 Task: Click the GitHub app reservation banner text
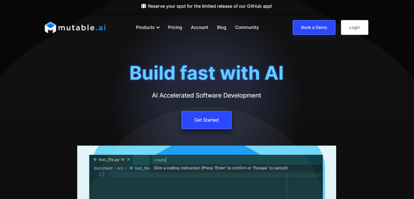coord(210,6)
